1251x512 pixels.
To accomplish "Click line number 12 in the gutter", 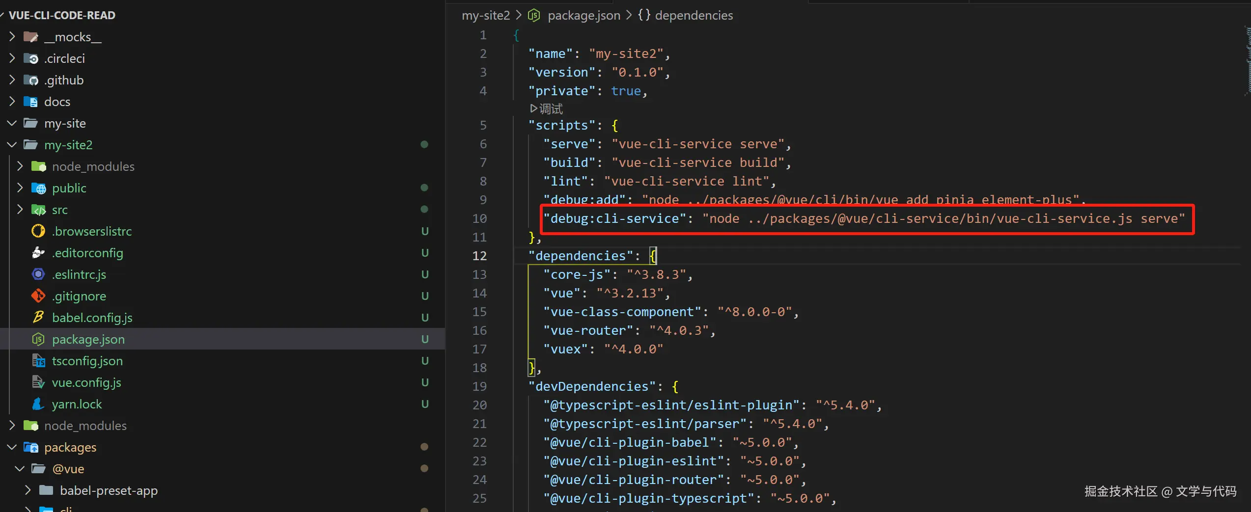I will [479, 256].
